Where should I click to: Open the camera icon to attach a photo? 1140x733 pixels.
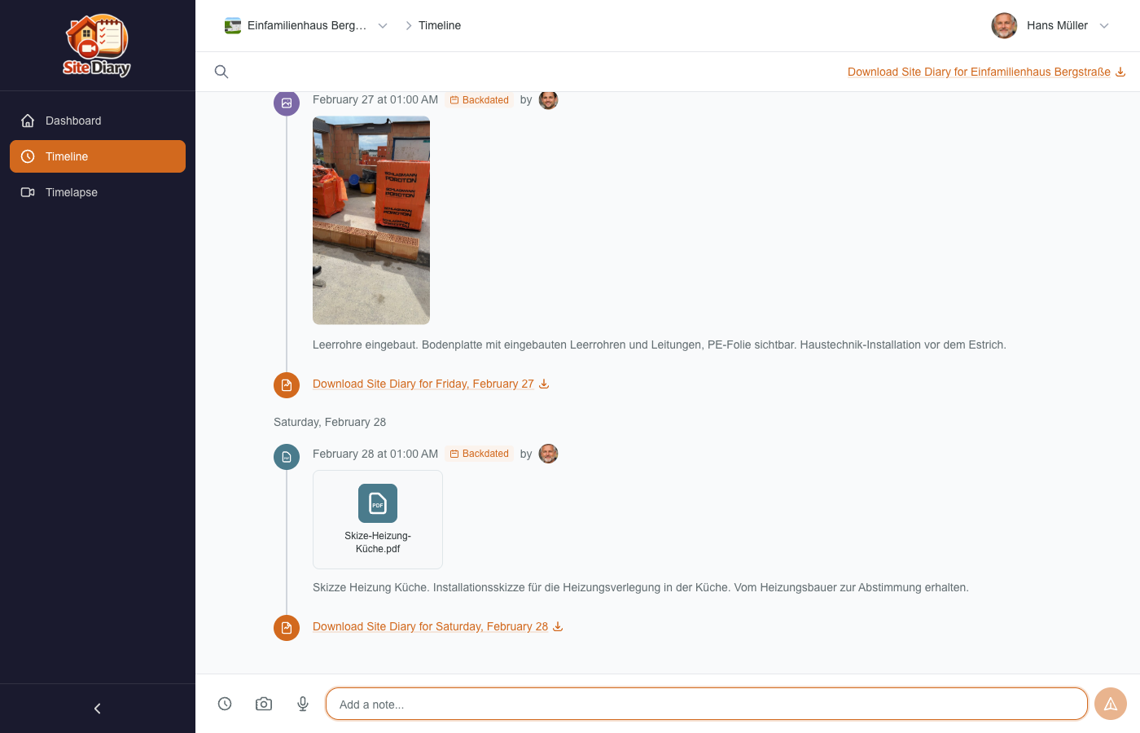[x=264, y=704]
